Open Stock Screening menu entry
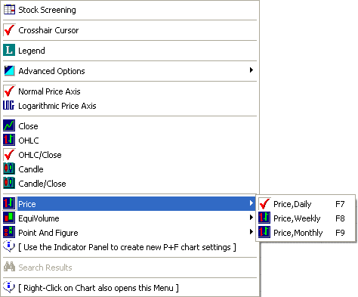 click(x=130, y=10)
